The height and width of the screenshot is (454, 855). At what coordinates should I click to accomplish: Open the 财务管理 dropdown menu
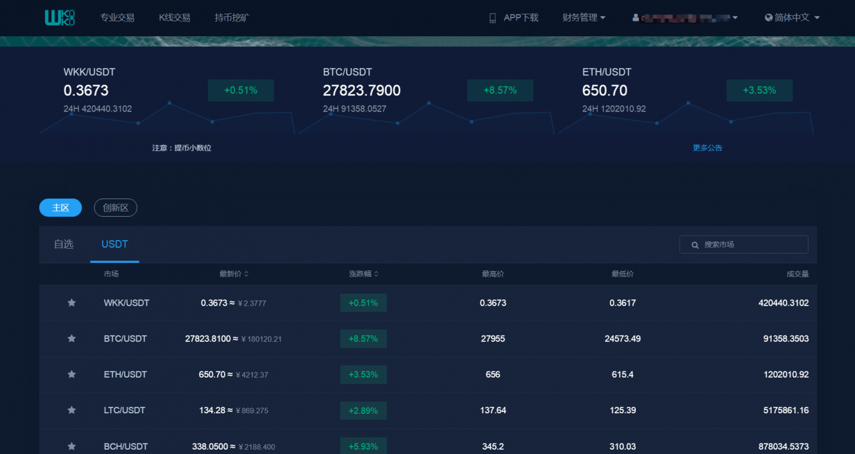tap(583, 18)
